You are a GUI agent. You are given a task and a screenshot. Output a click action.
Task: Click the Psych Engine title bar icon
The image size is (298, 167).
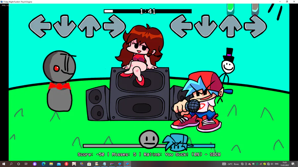pos(2,2)
